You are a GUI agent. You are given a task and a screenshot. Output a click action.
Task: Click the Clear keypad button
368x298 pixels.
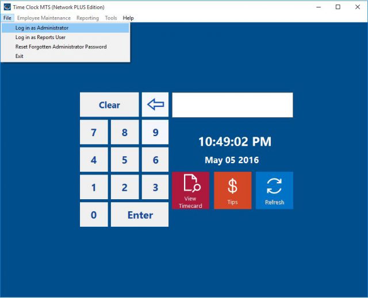tap(109, 105)
